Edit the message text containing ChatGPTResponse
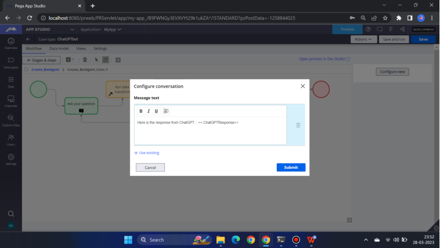The height and width of the screenshot is (248, 440). [210, 131]
